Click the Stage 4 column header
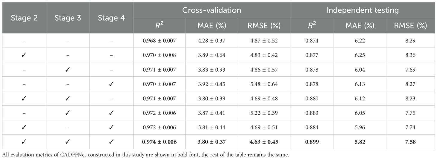The width and height of the screenshot is (437, 160). click(x=111, y=18)
